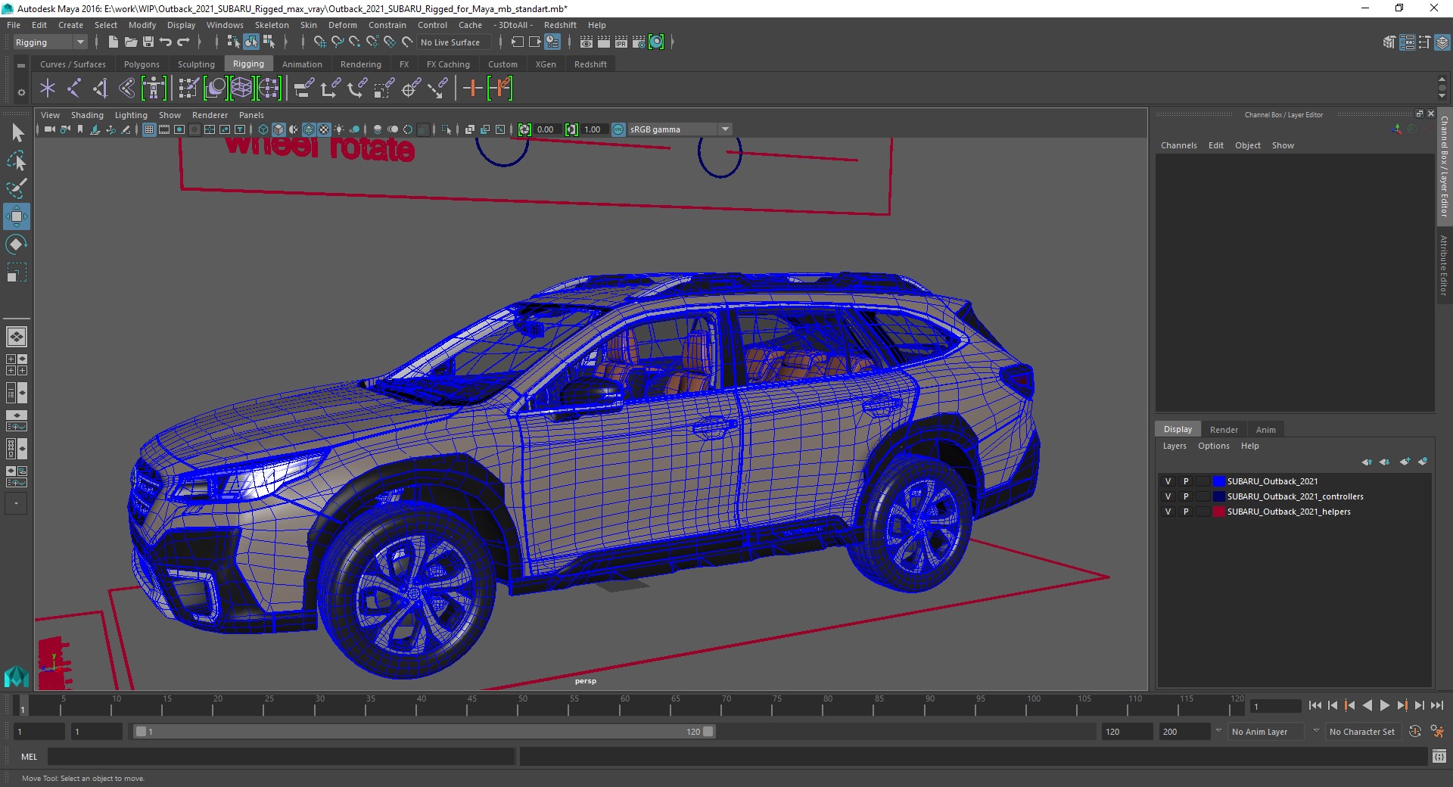Toggle visibility of SUBARU_Outback_2021 layer

[1168, 481]
